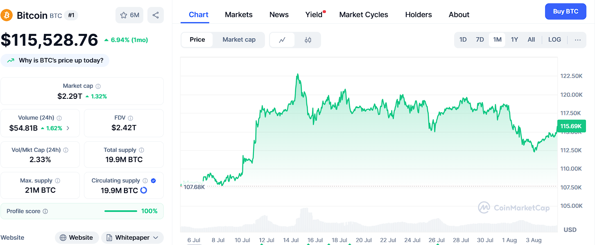
Task: Toggle chart to Price view
Action: [x=197, y=40]
